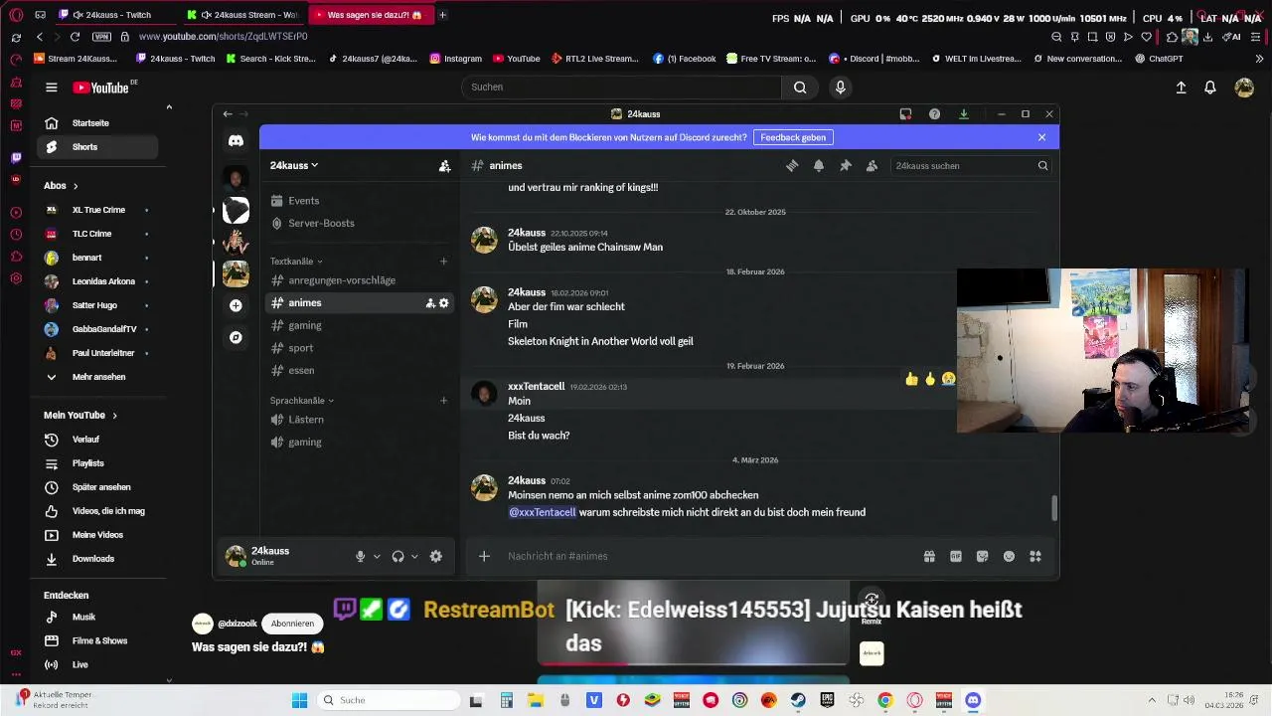The width and height of the screenshot is (1272, 716).
Task: Click Add a Server plus icon in Discord
Action: pyautogui.click(x=236, y=305)
